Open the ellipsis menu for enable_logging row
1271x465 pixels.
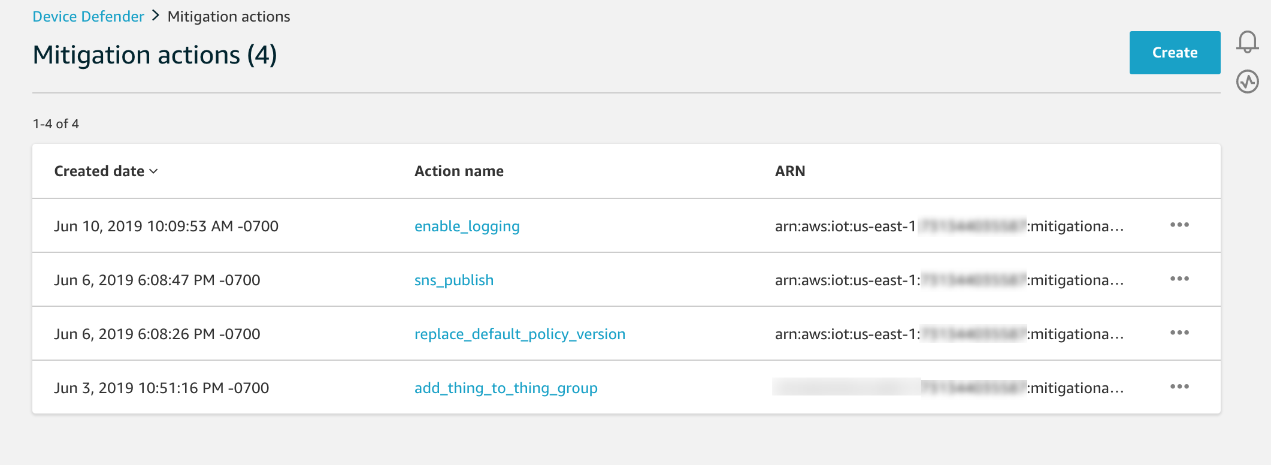click(1179, 225)
